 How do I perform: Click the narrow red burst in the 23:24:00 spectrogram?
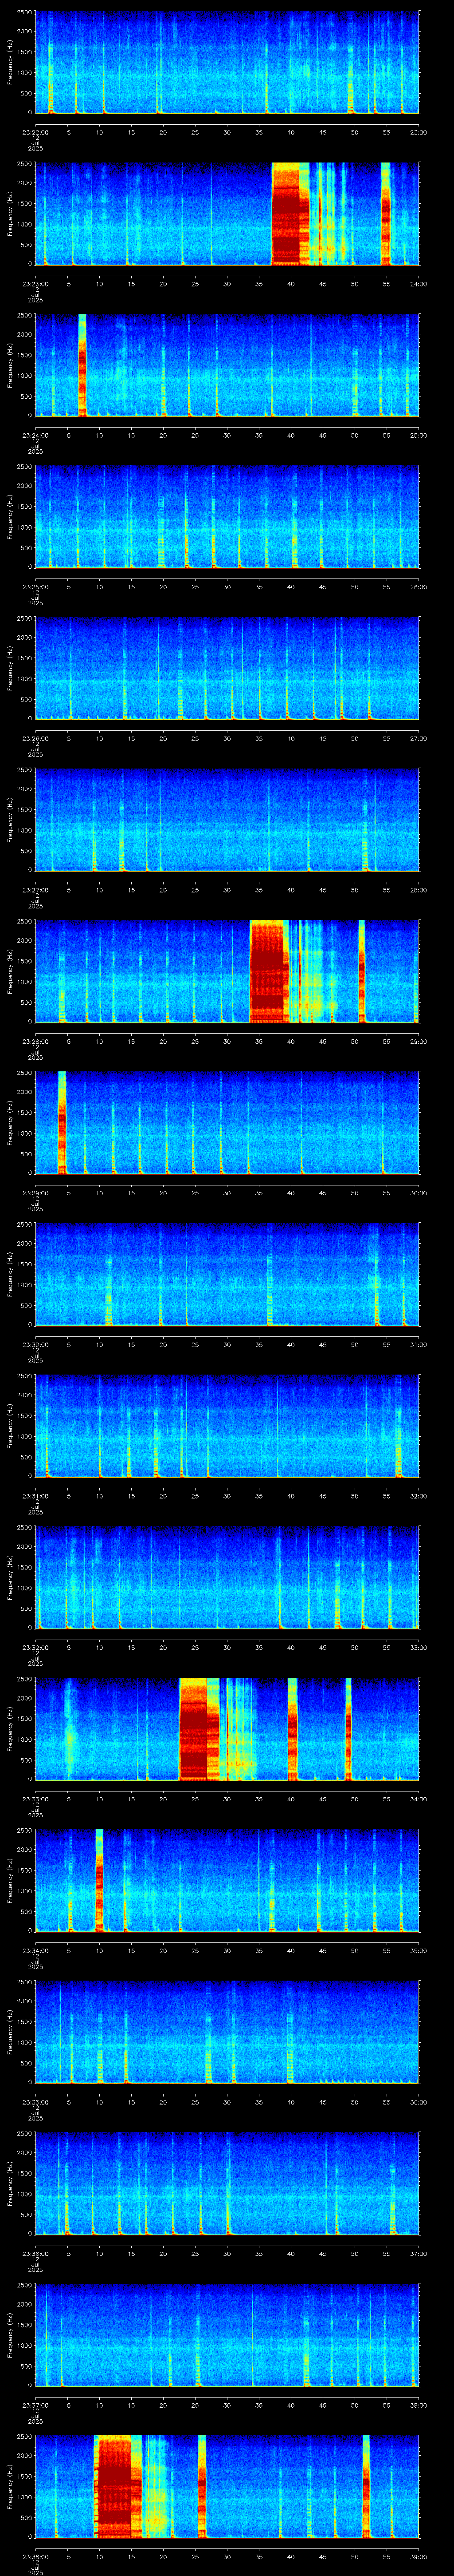pos(82,365)
